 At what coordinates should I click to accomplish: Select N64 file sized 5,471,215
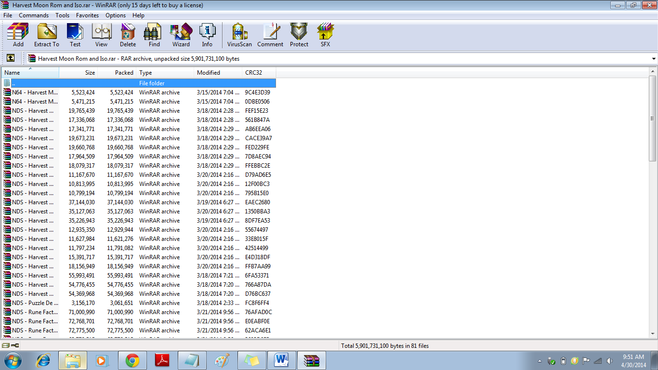click(139, 102)
